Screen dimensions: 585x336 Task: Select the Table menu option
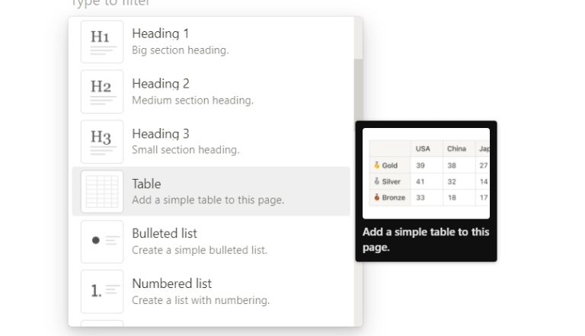coord(146,184)
